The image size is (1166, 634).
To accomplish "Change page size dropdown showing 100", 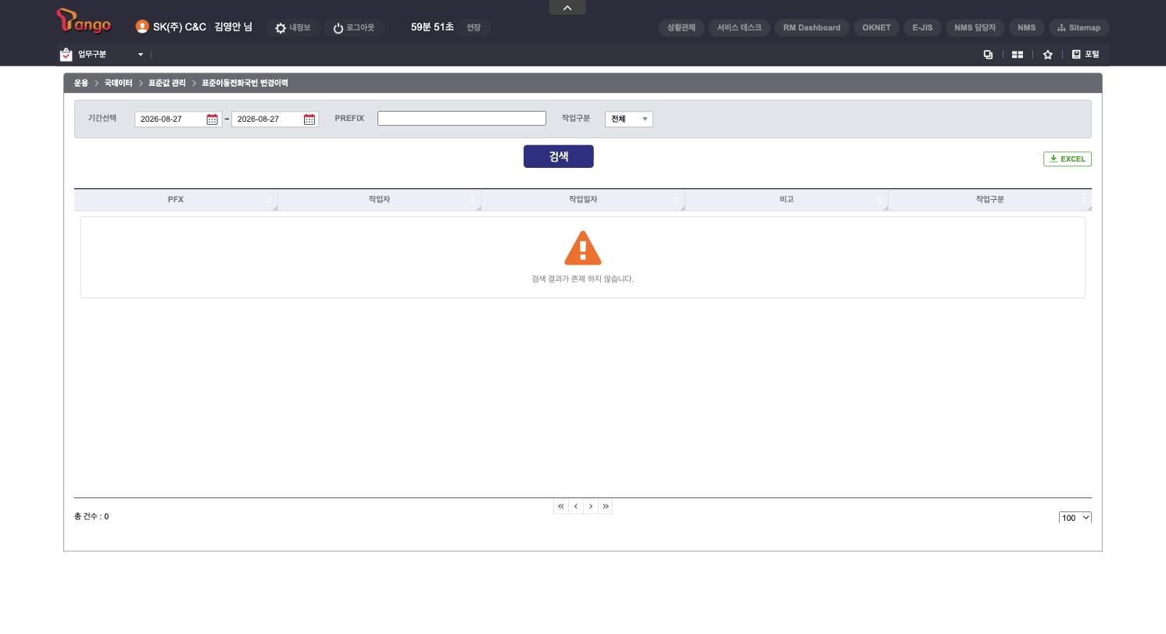I will point(1075,518).
